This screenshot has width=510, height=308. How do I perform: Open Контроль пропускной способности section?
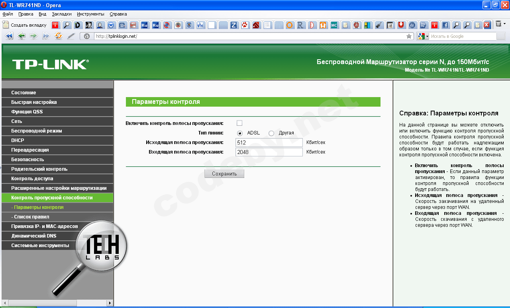point(57,198)
